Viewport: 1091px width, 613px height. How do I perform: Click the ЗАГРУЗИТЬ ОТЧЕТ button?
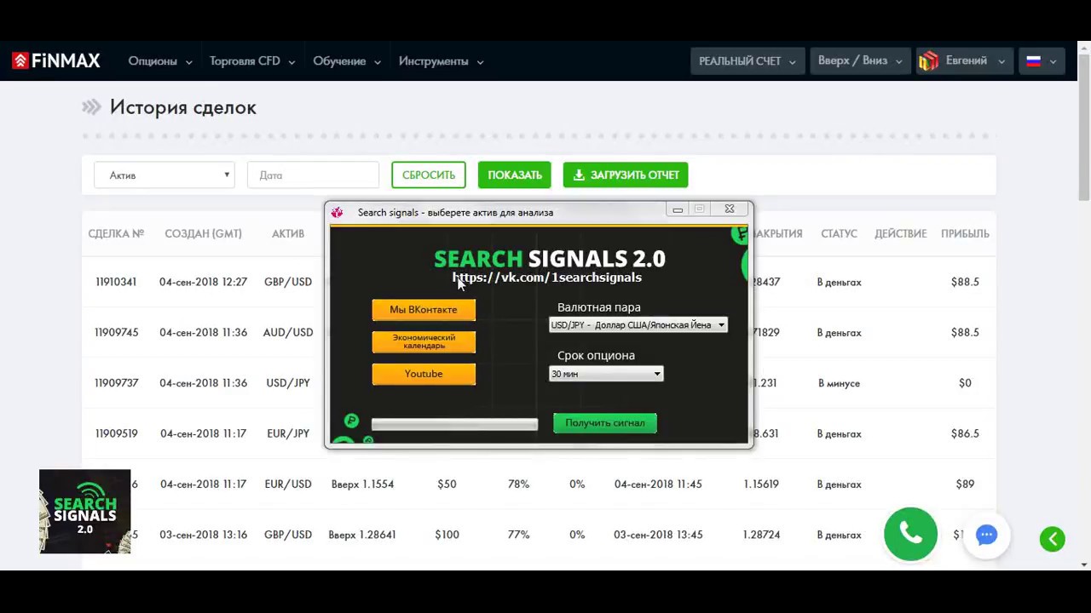pyautogui.click(x=626, y=175)
